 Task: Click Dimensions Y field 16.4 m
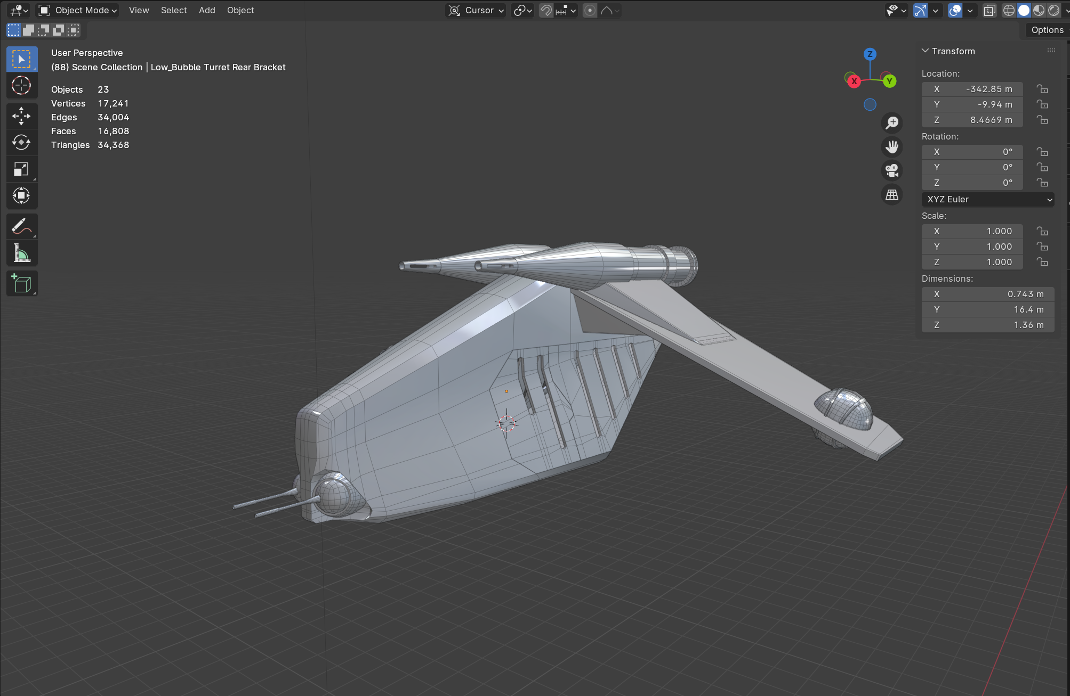pos(988,310)
